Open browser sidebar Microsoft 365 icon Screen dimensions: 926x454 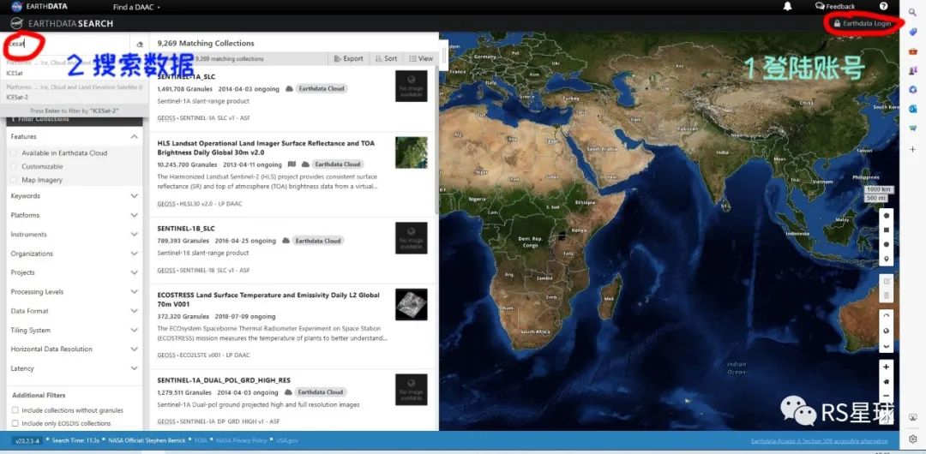coord(913,90)
